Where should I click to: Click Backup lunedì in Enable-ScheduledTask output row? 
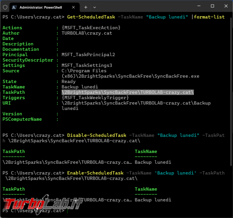(x=153, y=200)
